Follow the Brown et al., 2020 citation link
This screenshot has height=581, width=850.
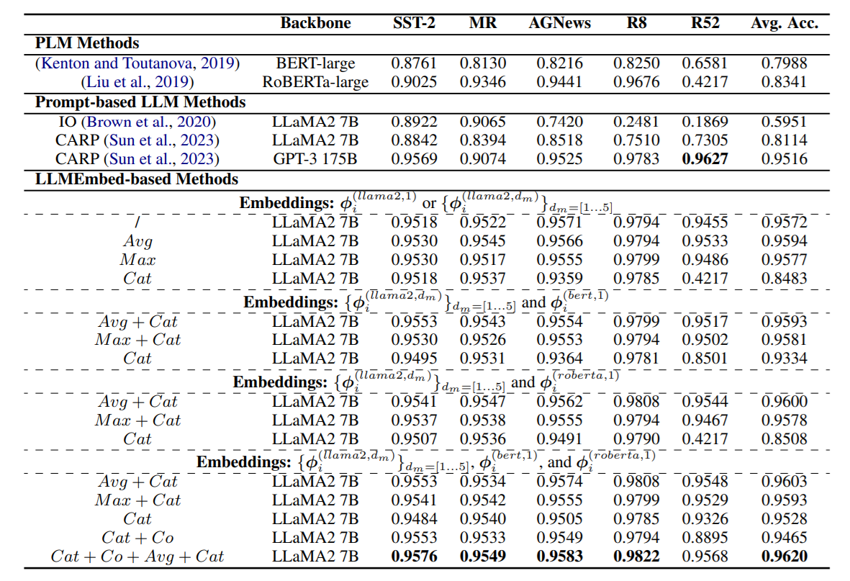(x=148, y=122)
